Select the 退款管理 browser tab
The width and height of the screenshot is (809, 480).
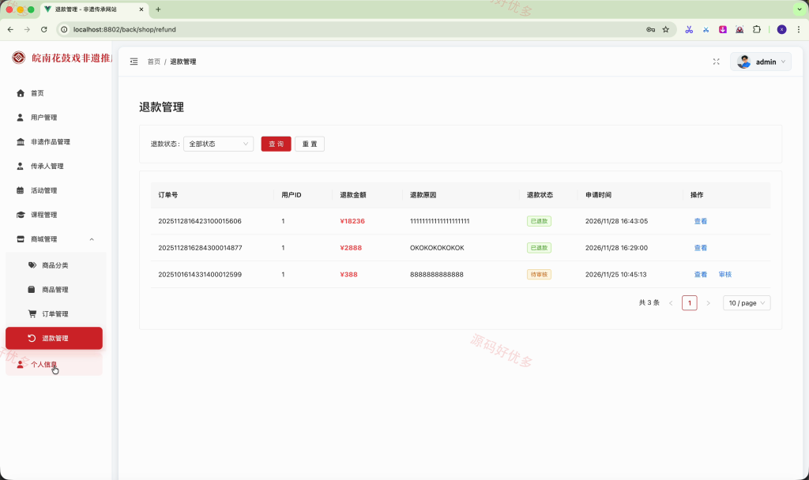tap(93, 9)
